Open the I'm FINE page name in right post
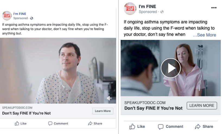This screenshot has height=134, width=223. point(147,7)
